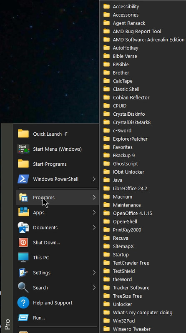Click the folder icon beside Accessibility
The height and width of the screenshot is (333, 186).
(x=106, y=6)
